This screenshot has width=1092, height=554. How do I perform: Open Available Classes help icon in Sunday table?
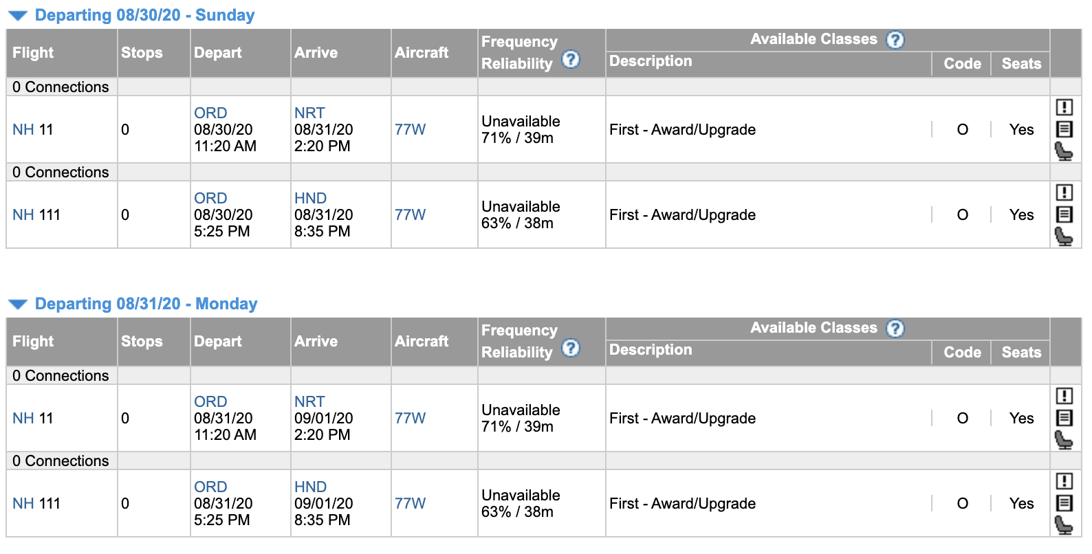pos(895,40)
